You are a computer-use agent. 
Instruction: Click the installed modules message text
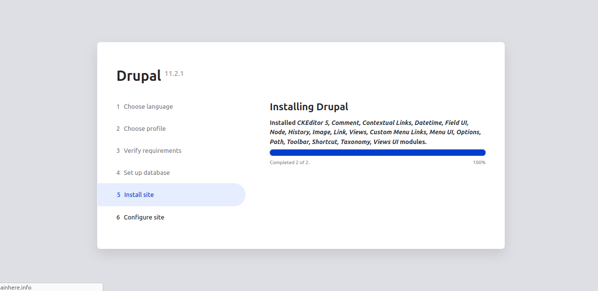376,132
